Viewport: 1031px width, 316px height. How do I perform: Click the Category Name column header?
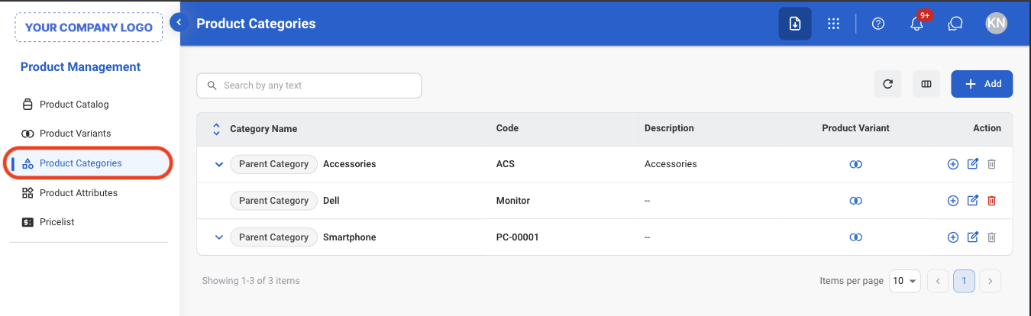point(263,129)
